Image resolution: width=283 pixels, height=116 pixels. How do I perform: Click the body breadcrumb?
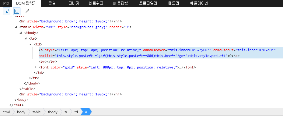pyautogui.click(x=21, y=112)
